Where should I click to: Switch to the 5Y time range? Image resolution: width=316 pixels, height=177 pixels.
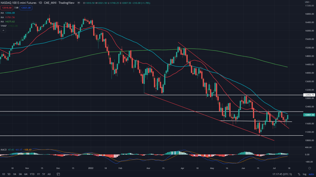coord(44,174)
